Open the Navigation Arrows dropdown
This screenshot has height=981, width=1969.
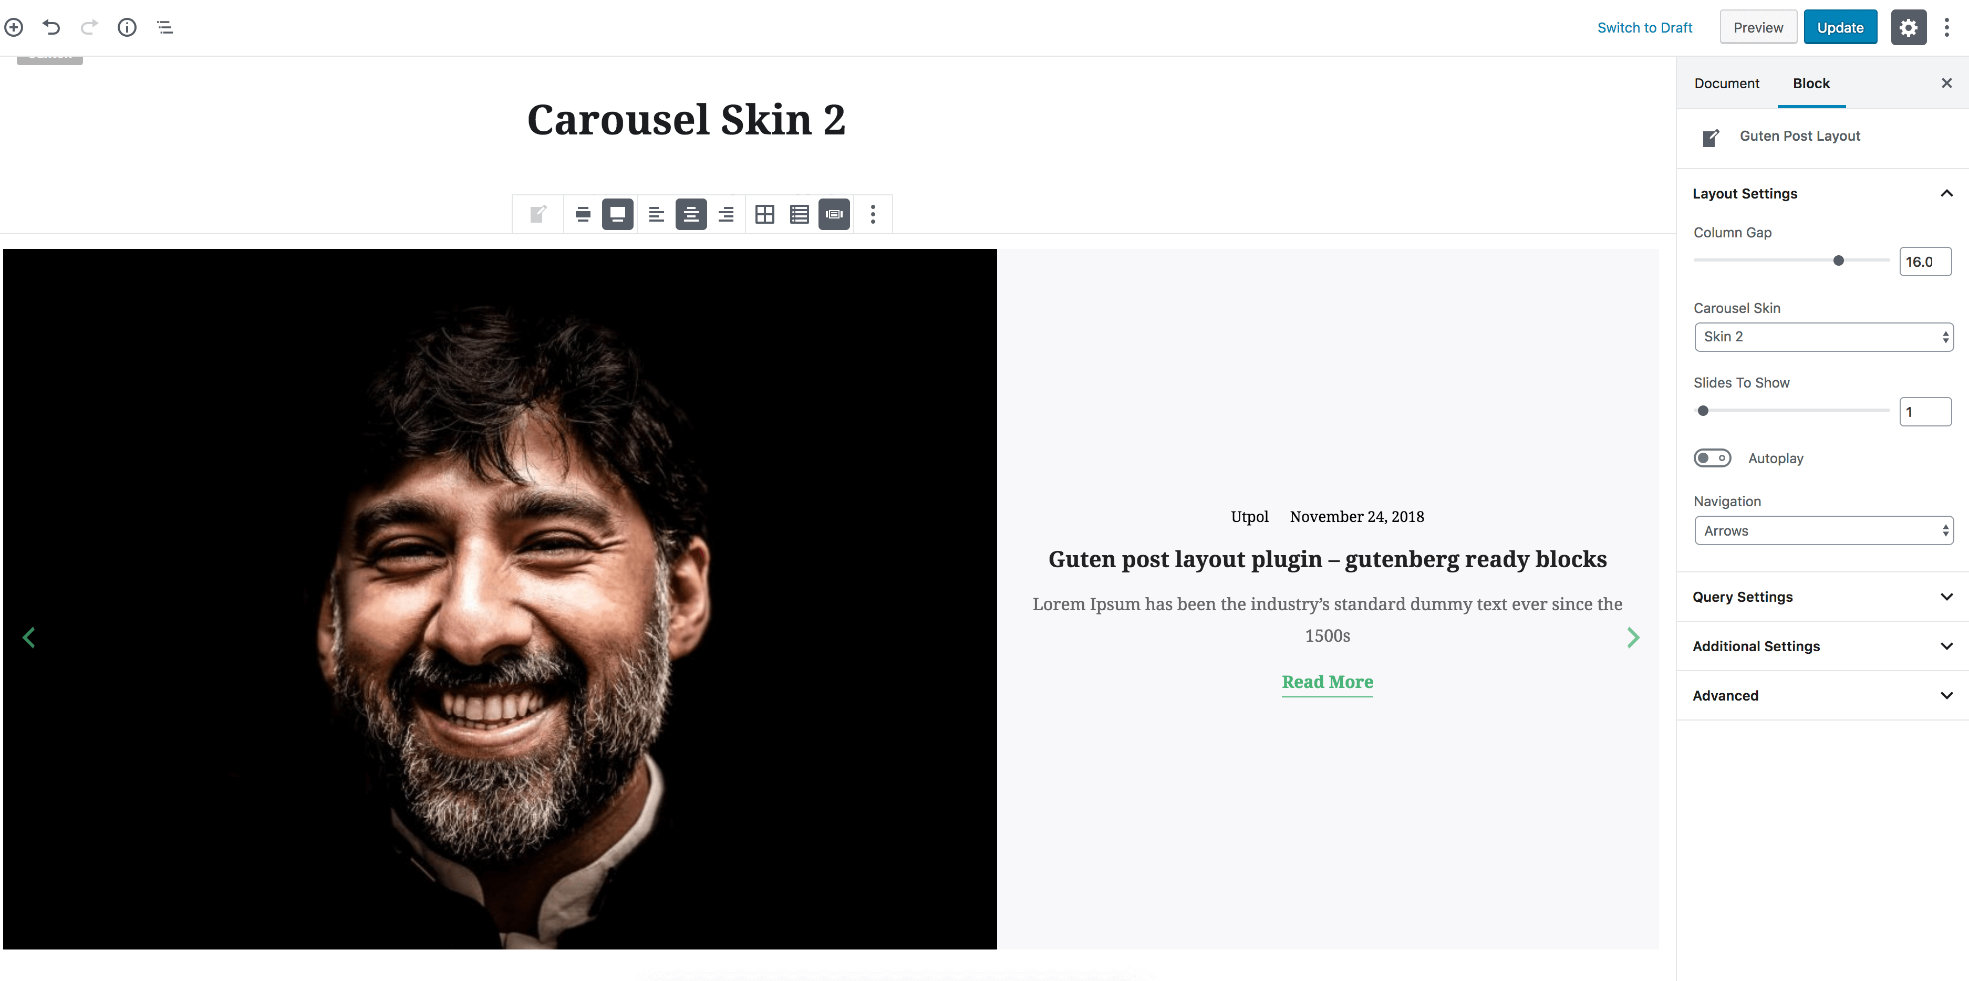(x=1824, y=531)
